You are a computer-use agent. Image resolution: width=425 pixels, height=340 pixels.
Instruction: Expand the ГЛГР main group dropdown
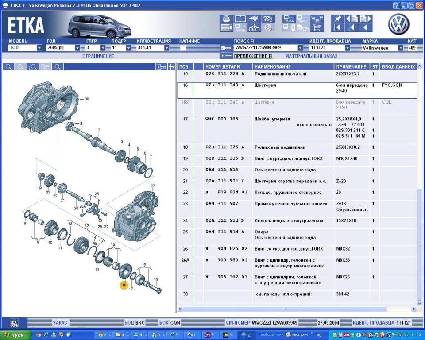click(x=103, y=48)
